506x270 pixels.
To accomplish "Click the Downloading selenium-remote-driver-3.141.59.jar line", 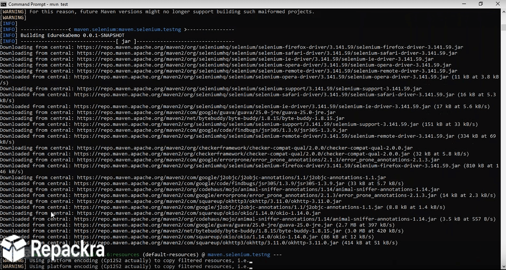I will click(x=229, y=71).
